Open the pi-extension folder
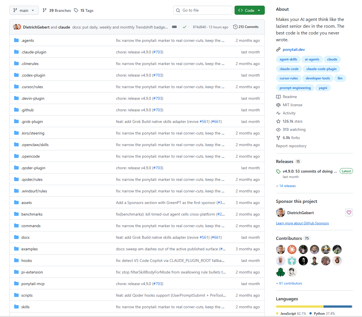362x317 pixels. coord(32,272)
